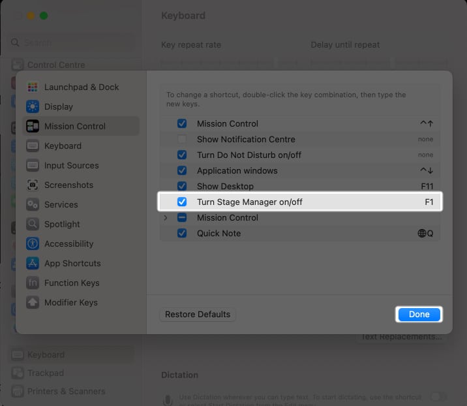Open Function Keys category
This screenshot has width=467, height=406.
pos(81,283)
